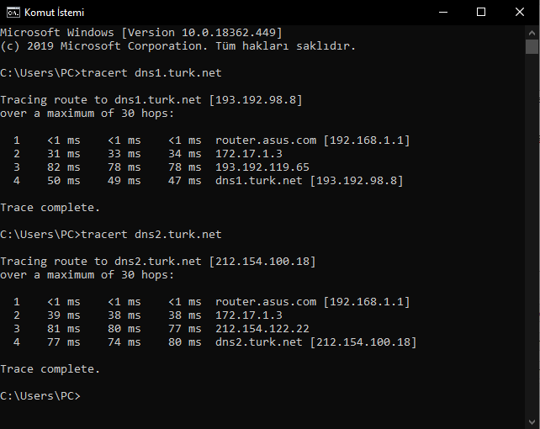Close the Komut İstemi window
This screenshot has height=429, width=540.
[x=520, y=13]
